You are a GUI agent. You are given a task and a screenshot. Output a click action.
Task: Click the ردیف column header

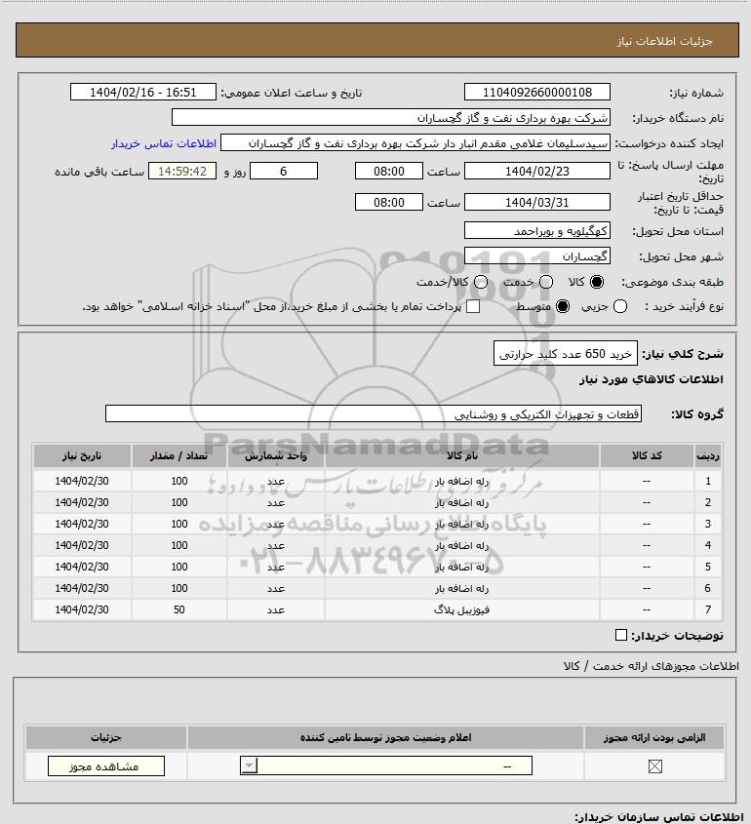point(708,455)
